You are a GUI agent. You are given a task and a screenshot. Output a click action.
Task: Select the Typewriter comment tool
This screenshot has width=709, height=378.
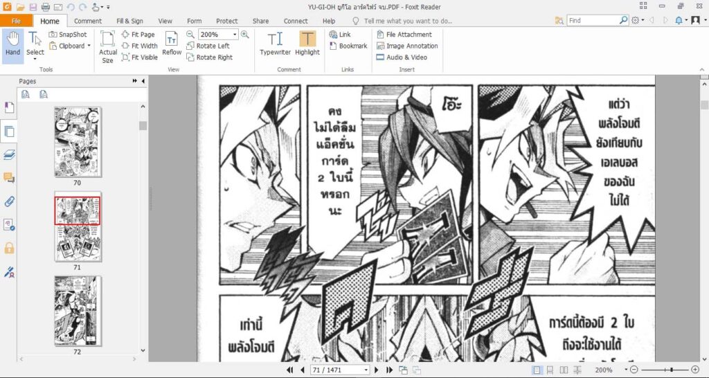coord(275,44)
